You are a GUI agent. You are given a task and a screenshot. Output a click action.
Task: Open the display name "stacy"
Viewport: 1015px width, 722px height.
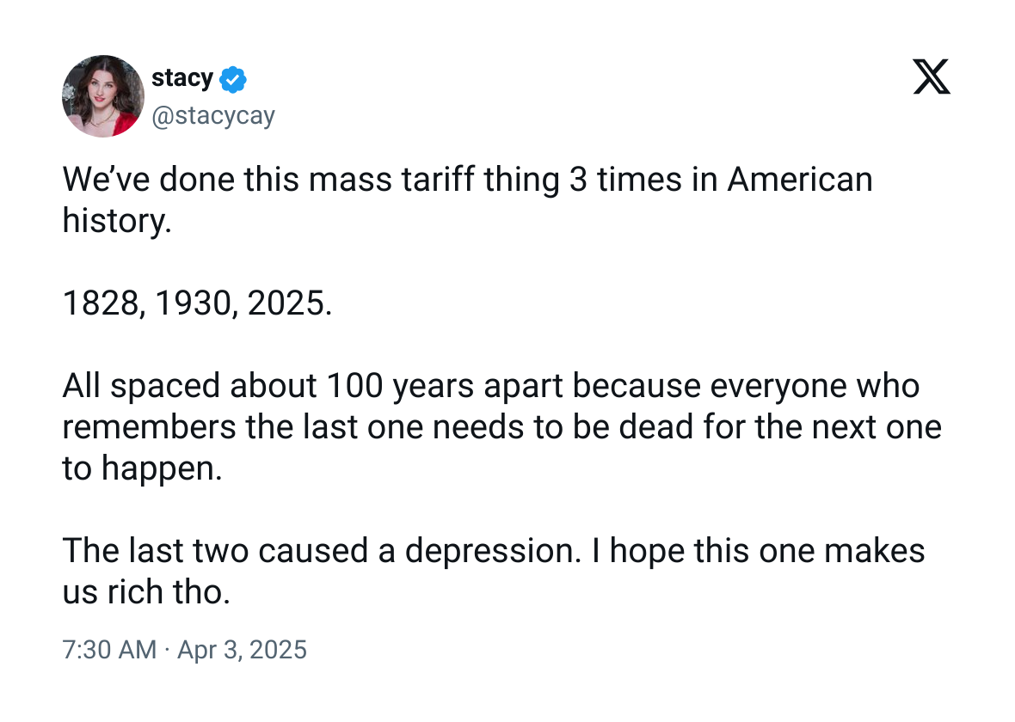click(x=181, y=77)
